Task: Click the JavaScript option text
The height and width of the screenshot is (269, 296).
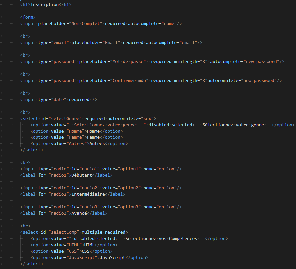Action: click(113, 257)
